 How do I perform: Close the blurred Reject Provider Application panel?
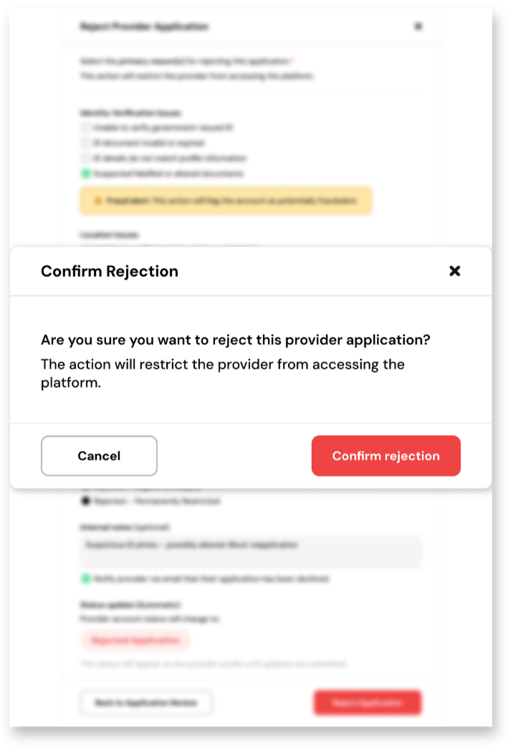tap(418, 27)
